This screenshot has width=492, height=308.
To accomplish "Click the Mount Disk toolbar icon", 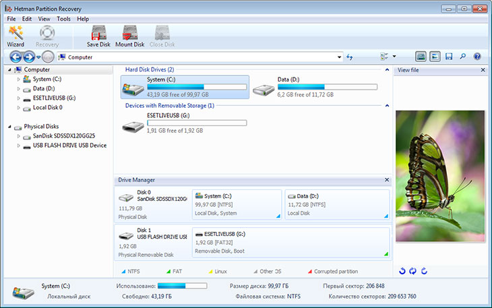I will 129,36.
